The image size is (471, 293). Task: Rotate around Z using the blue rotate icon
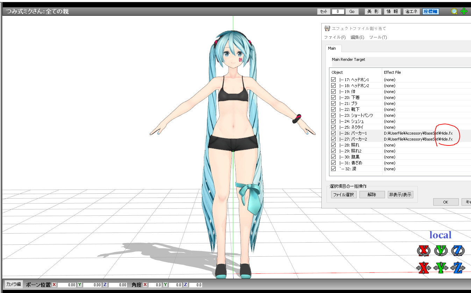(x=457, y=250)
